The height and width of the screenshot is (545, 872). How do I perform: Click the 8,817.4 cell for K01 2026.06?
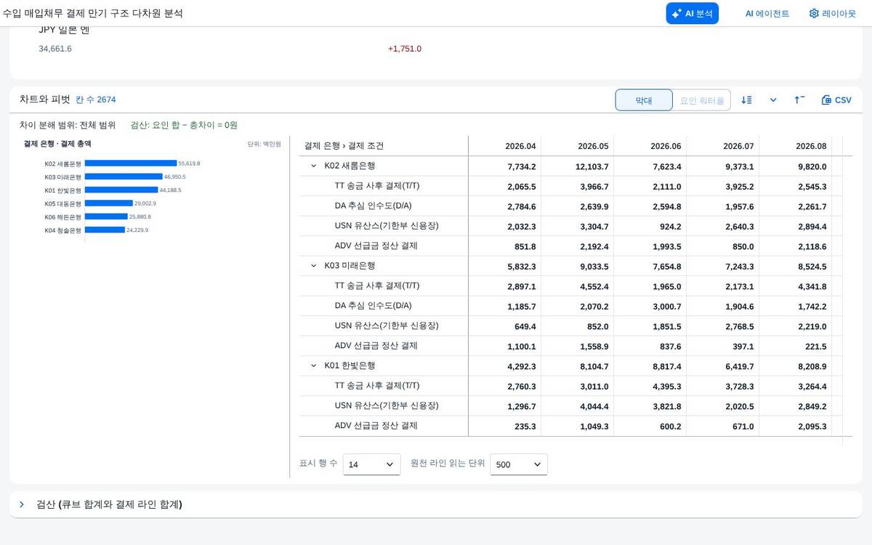650,366
